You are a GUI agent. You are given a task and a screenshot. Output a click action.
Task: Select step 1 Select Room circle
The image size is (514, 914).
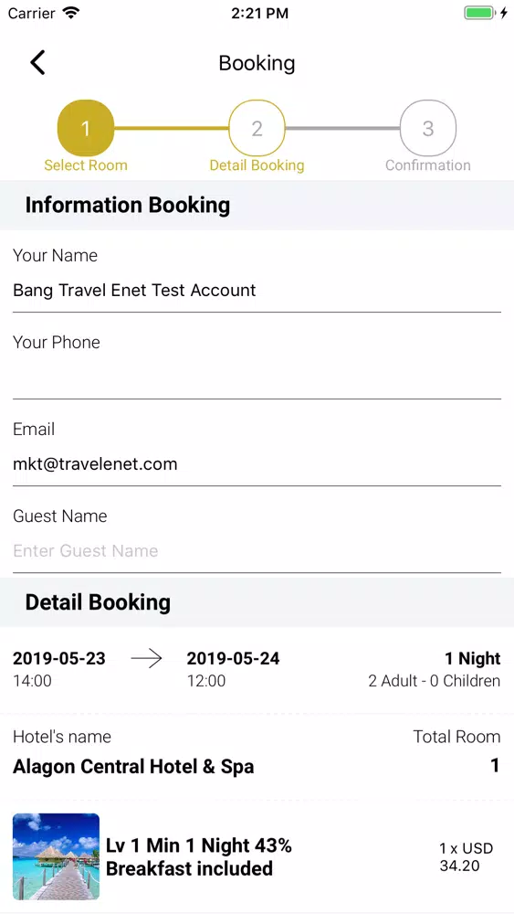point(86,128)
